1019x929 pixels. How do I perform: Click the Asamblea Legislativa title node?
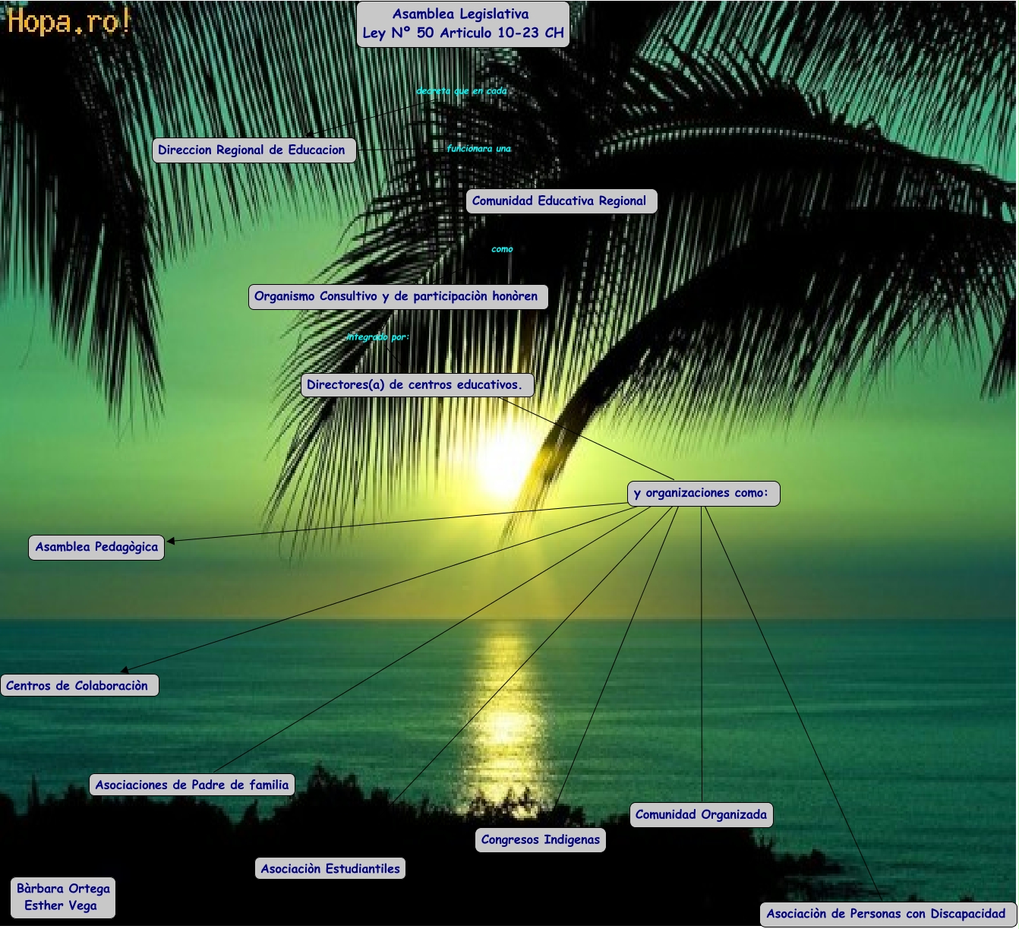pos(462,24)
